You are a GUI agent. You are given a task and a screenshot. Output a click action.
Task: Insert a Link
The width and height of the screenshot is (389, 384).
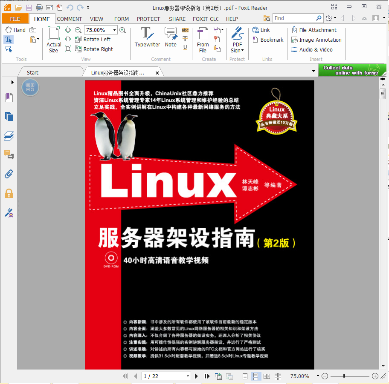[261, 30]
